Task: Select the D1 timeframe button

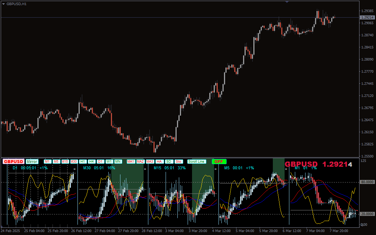Action: pos(100,162)
